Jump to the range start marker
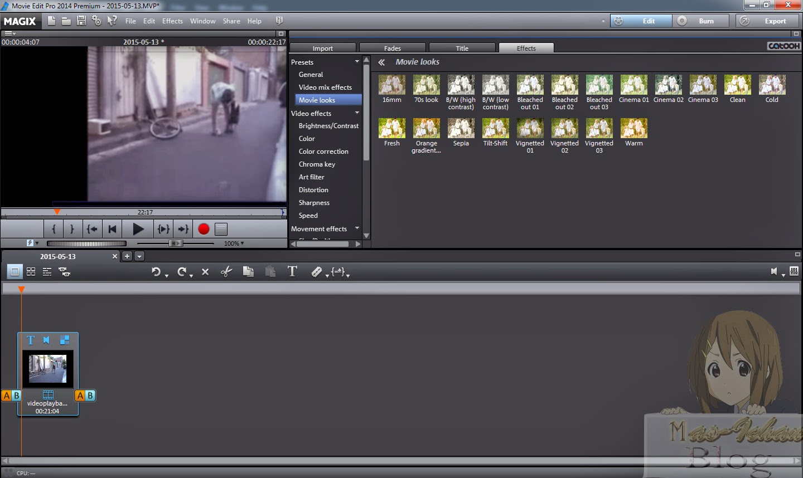Screen dimensions: 803x478 (x=92, y=229)
